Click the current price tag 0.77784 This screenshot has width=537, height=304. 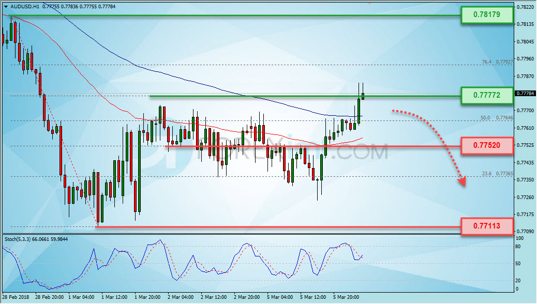pos(525,94)
